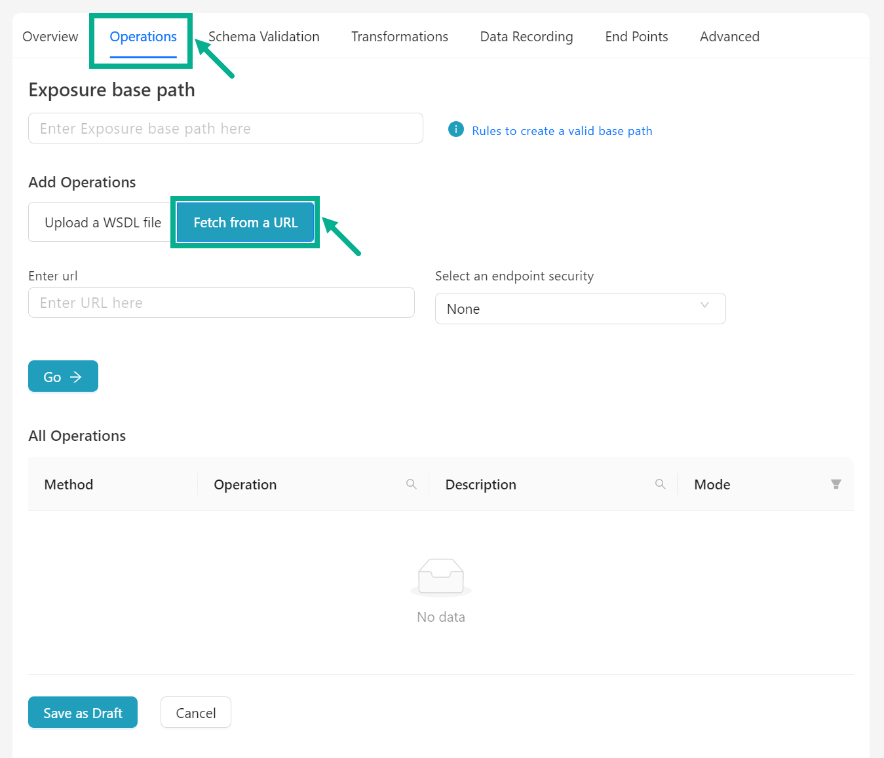Click the info icon beside base path rules
The width and height of the screenshot is (884, 758).
coord(455,130)
